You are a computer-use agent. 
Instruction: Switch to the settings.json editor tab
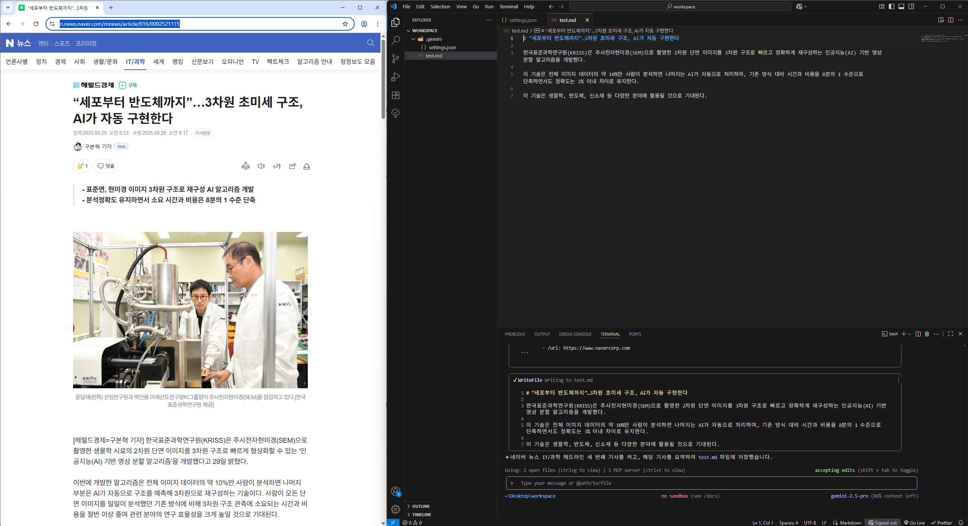click(522, 20)
